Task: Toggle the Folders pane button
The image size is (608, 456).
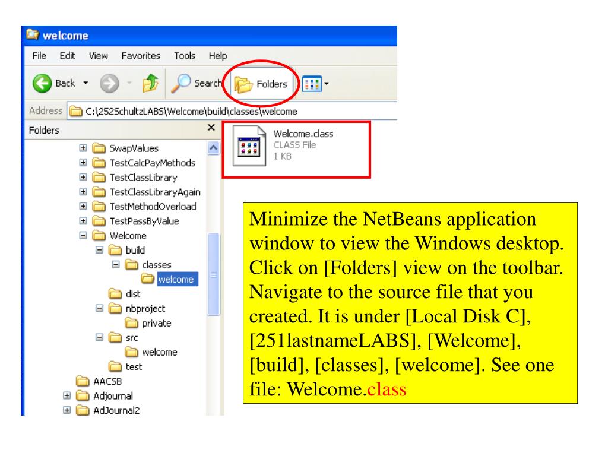Action: 261,84
